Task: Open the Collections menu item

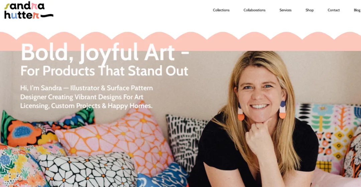Action: (221, 10)
